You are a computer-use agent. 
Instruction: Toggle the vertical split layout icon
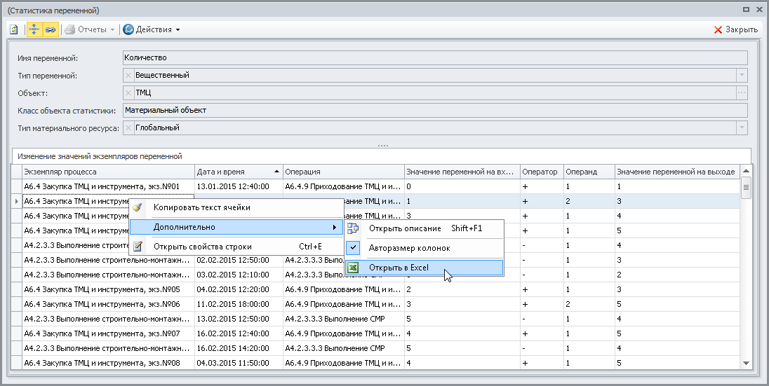point(34,29)
